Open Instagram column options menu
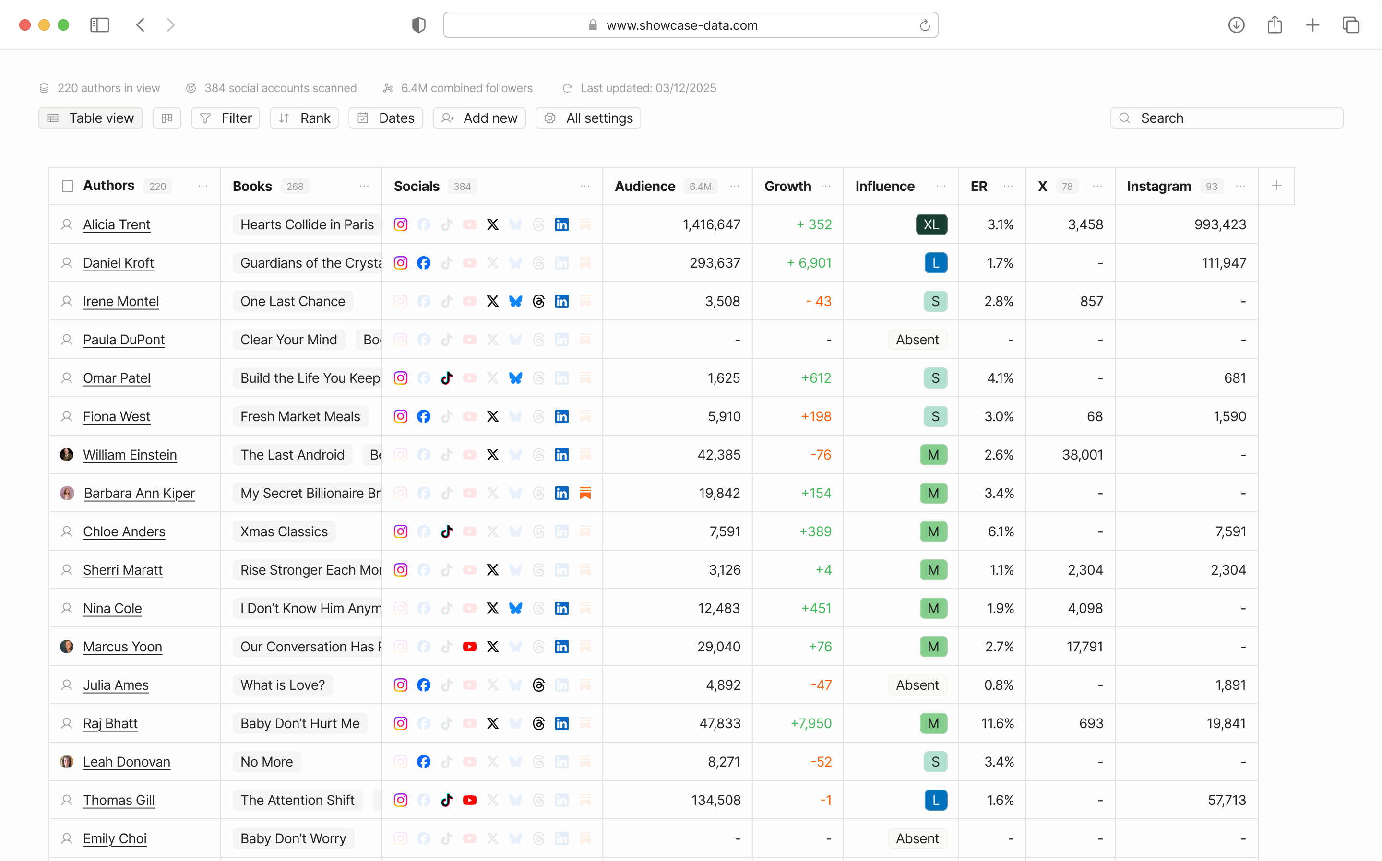Image resolution: width=1382 pixels, height=861 pixels. (x=1240, y=186)
